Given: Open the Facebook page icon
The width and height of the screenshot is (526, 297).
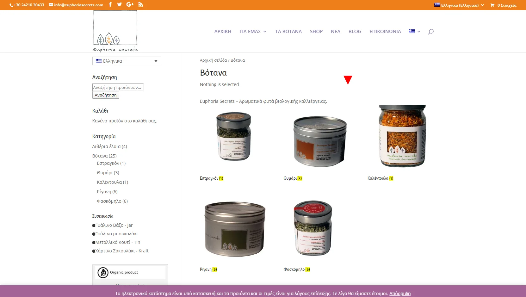Looking at the screenshot, I should 110,4.
